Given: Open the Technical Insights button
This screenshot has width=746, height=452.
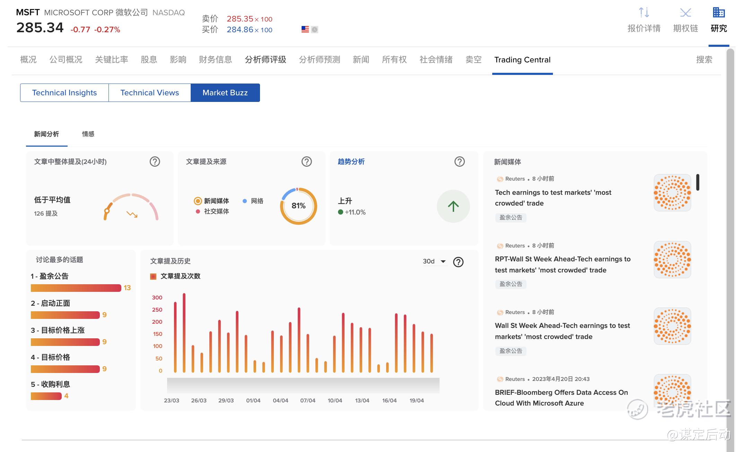Looking at the screenshot, I should [x=64, y=93].
